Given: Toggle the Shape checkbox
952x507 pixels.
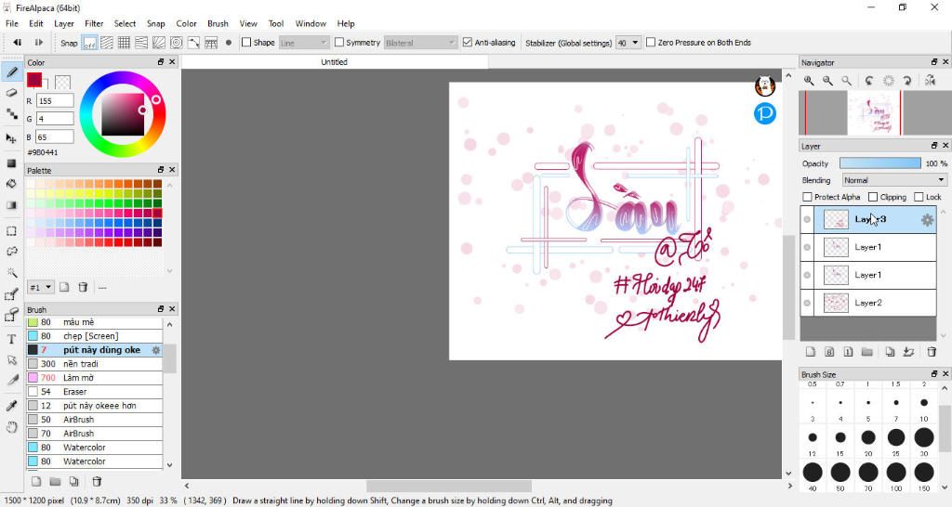Looking at the screenshot, I should click(245, 43).
